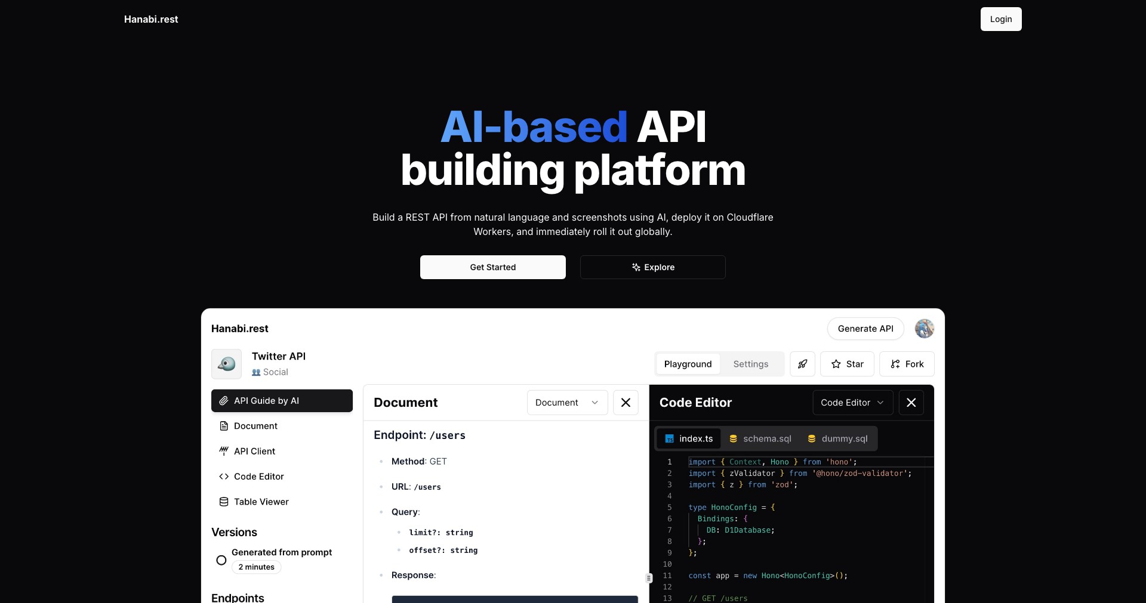Click the 2 minutes version badge
1146x603 pixels.
pos(257,567)
